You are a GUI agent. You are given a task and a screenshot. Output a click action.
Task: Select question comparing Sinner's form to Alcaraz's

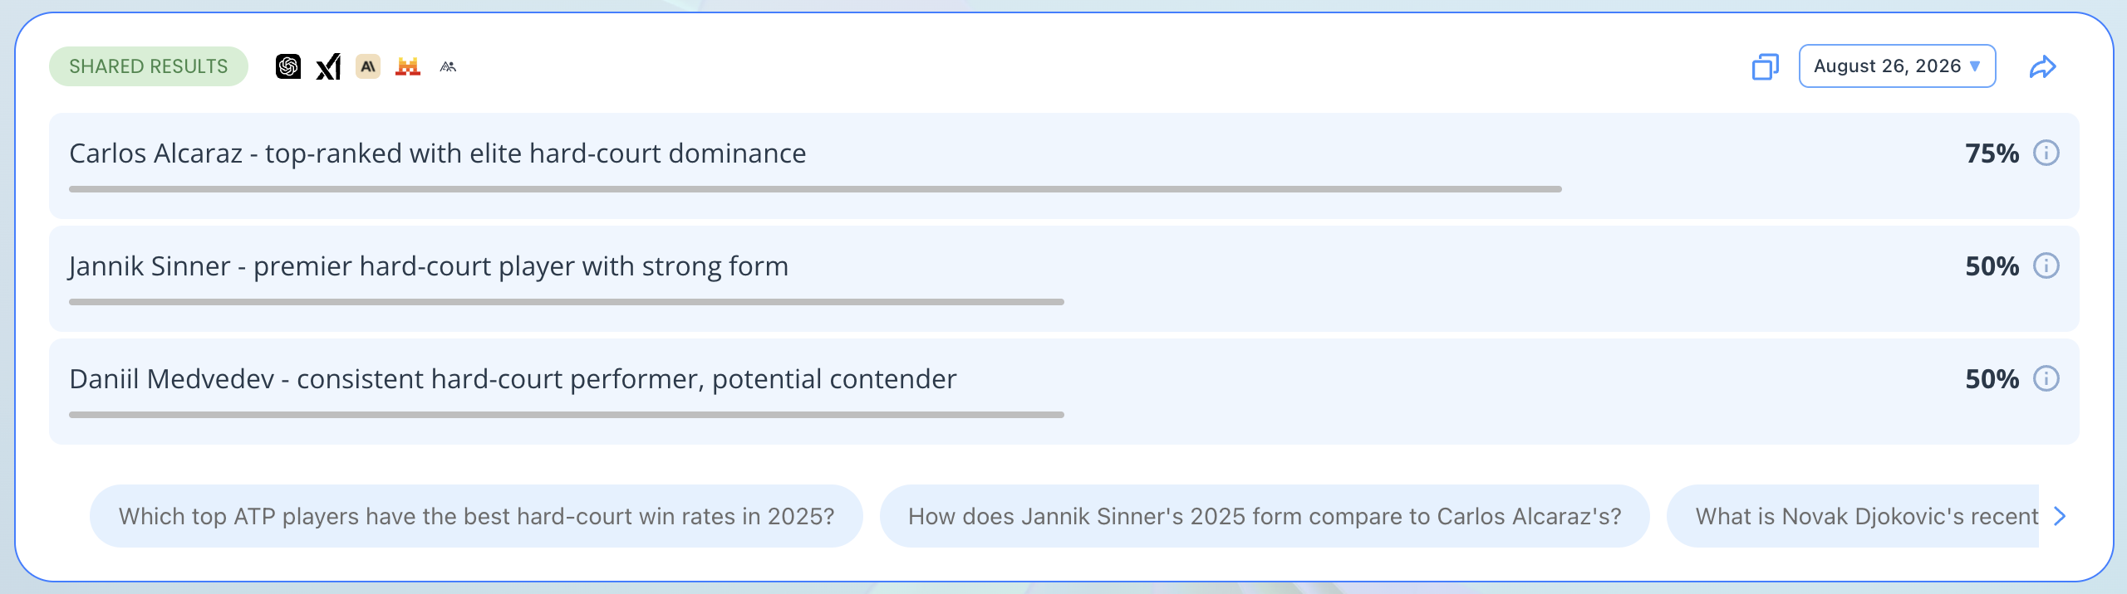[1265, 516]
